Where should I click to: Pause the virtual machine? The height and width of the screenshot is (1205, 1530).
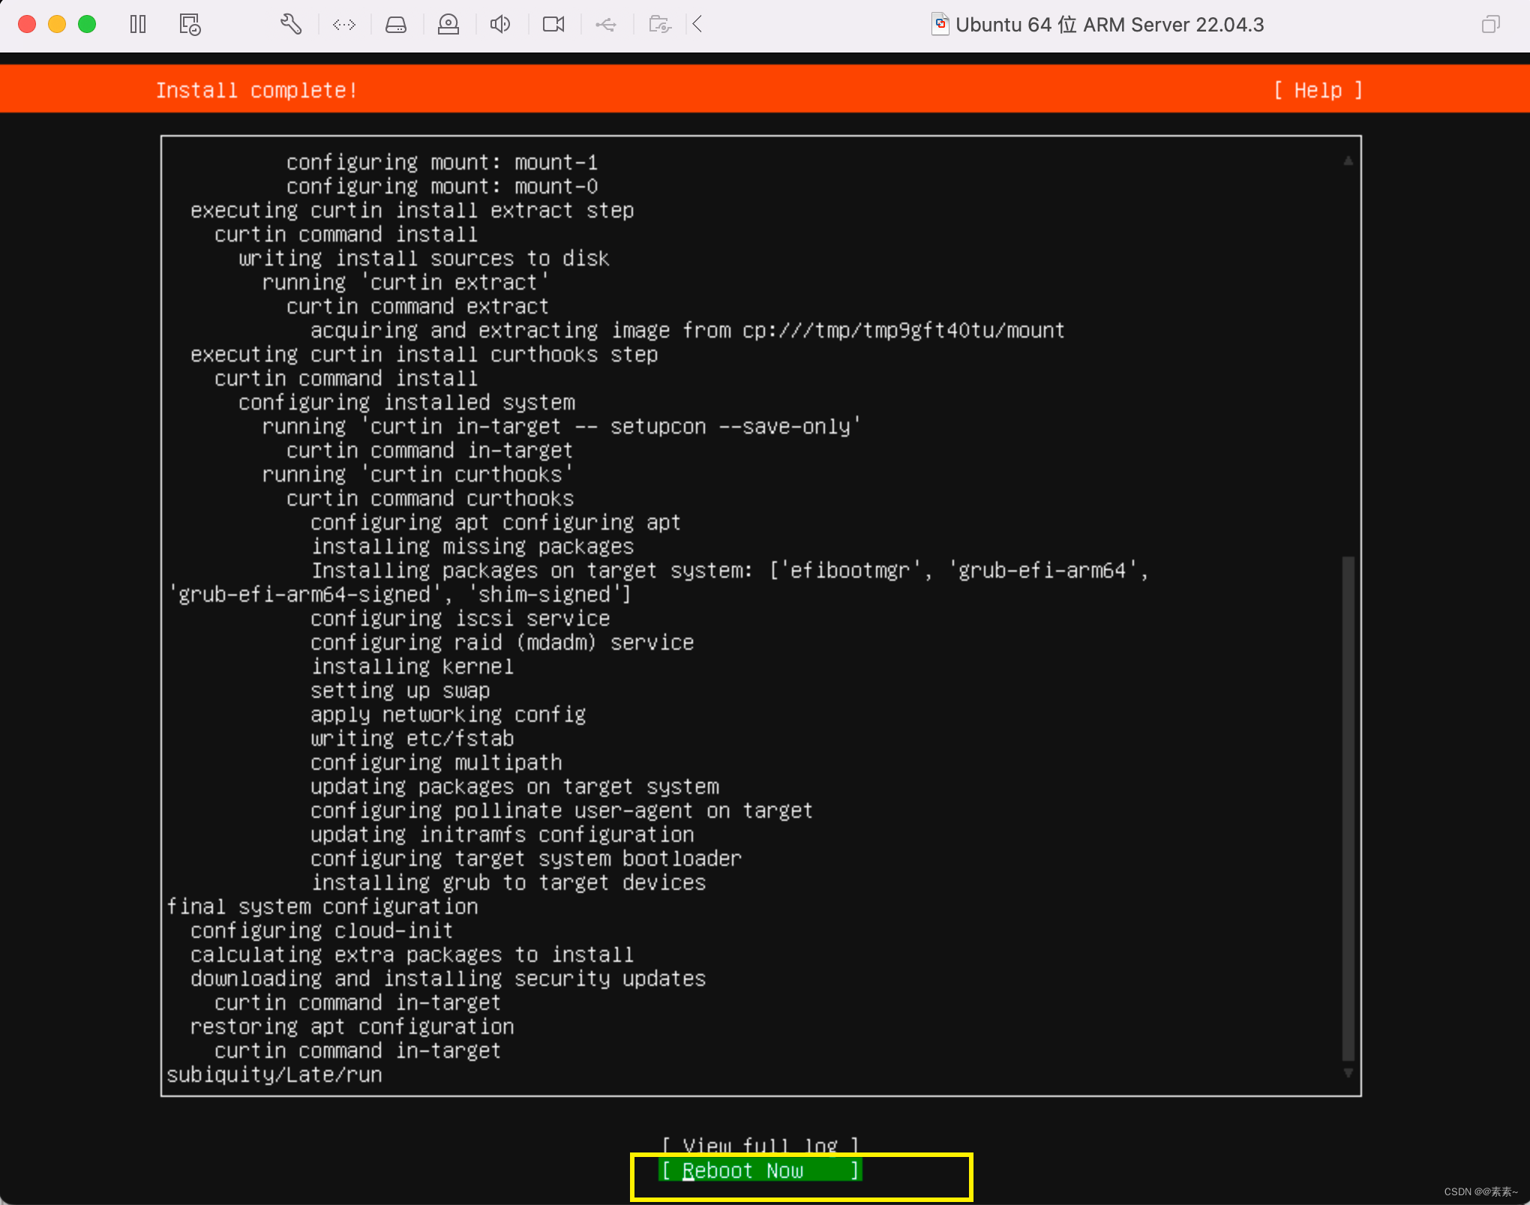[x=138, y=25]
